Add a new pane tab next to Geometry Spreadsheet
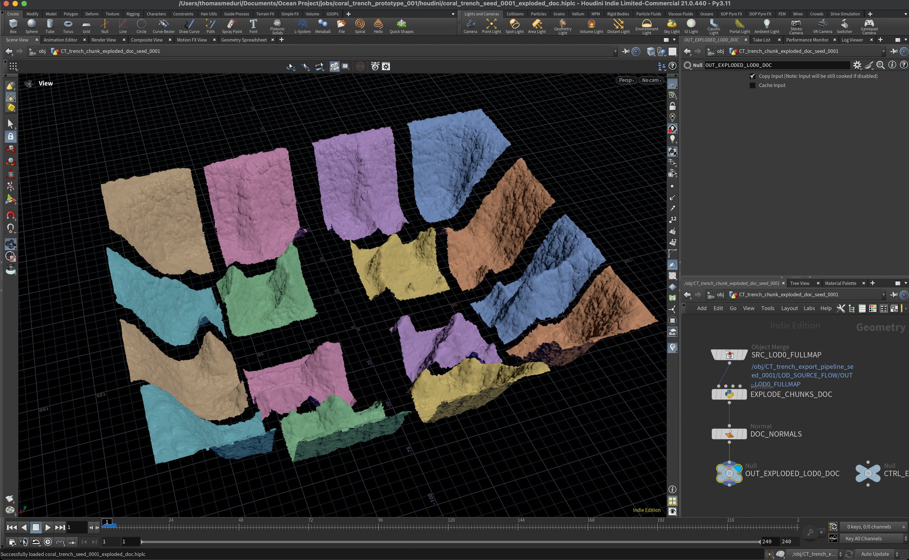 (281, 40)
